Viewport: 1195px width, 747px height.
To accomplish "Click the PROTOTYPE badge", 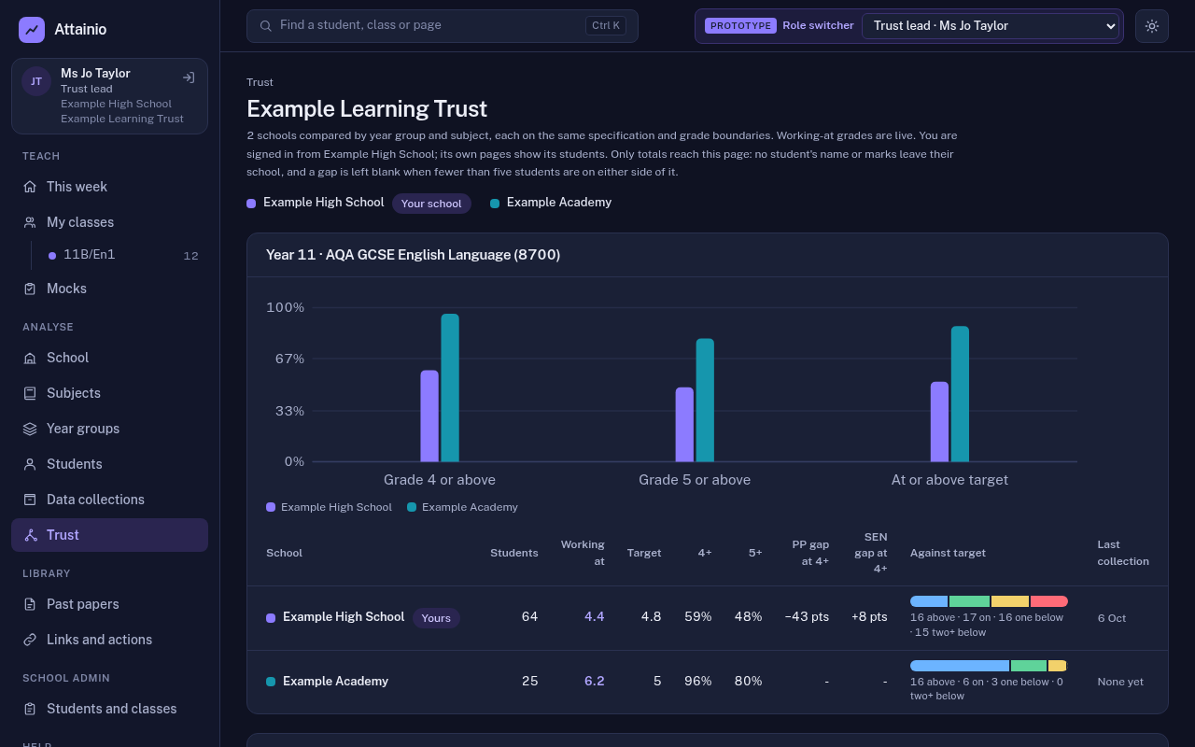I will (740, 26).
